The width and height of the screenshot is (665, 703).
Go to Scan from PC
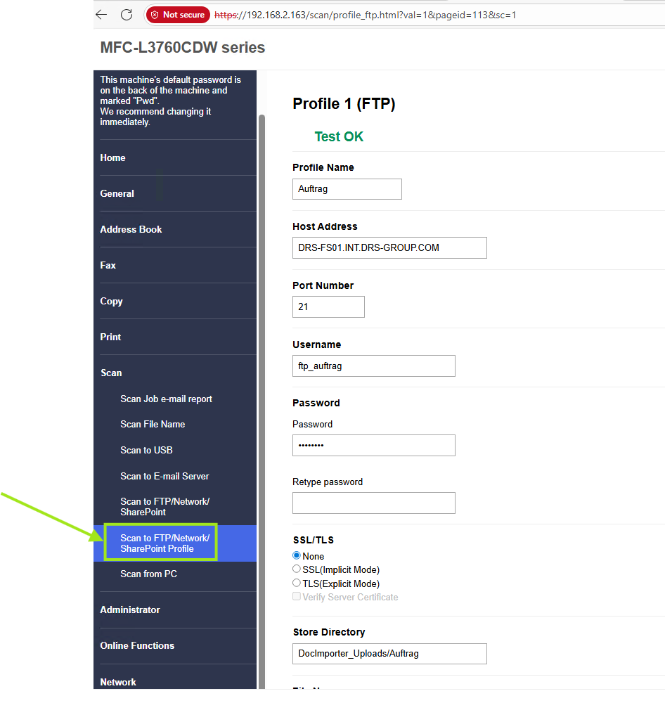[x=148, y=574]
